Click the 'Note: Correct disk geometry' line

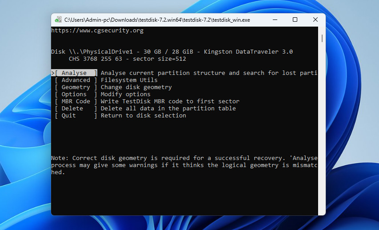[184, 158]
